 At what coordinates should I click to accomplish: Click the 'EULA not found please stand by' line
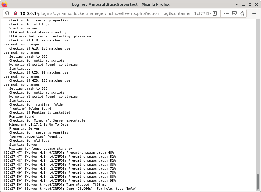[40, 32]
